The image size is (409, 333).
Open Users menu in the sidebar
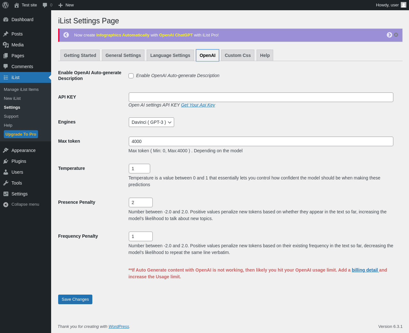(x=26, y=172)
